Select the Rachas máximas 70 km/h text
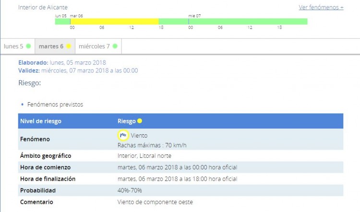The width and height of the screenshot is (360, 212). (x=152, y=145)
